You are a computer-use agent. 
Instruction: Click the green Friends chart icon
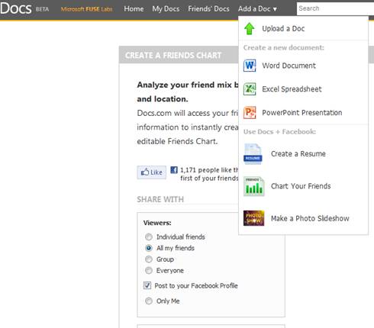(253, 186)
